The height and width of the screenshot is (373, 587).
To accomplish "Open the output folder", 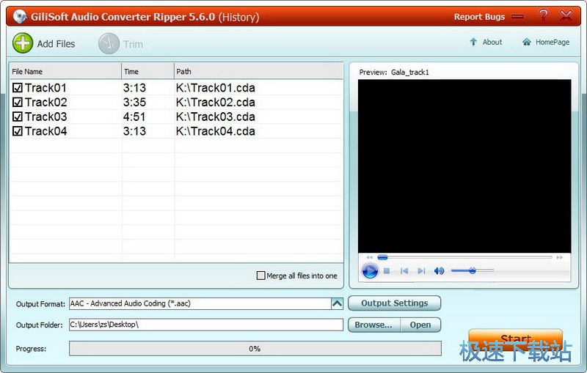I will (x=420, y=325).
